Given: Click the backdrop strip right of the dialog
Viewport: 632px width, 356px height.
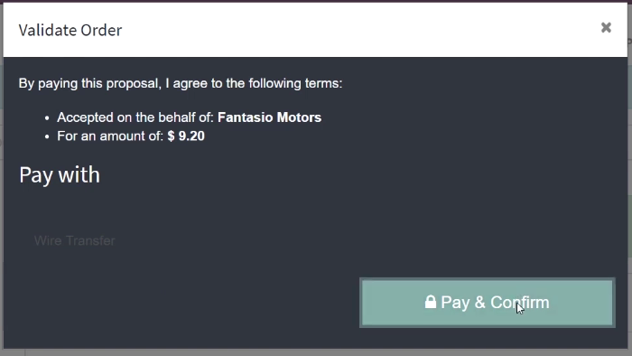Looking at the screenshot, I should (629, 177).
